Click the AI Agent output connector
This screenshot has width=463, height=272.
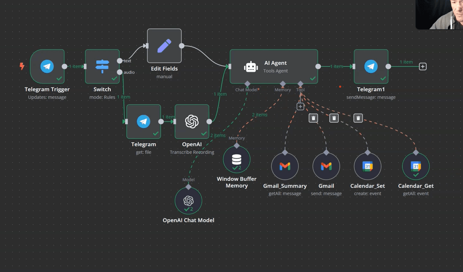pos(318,67)
